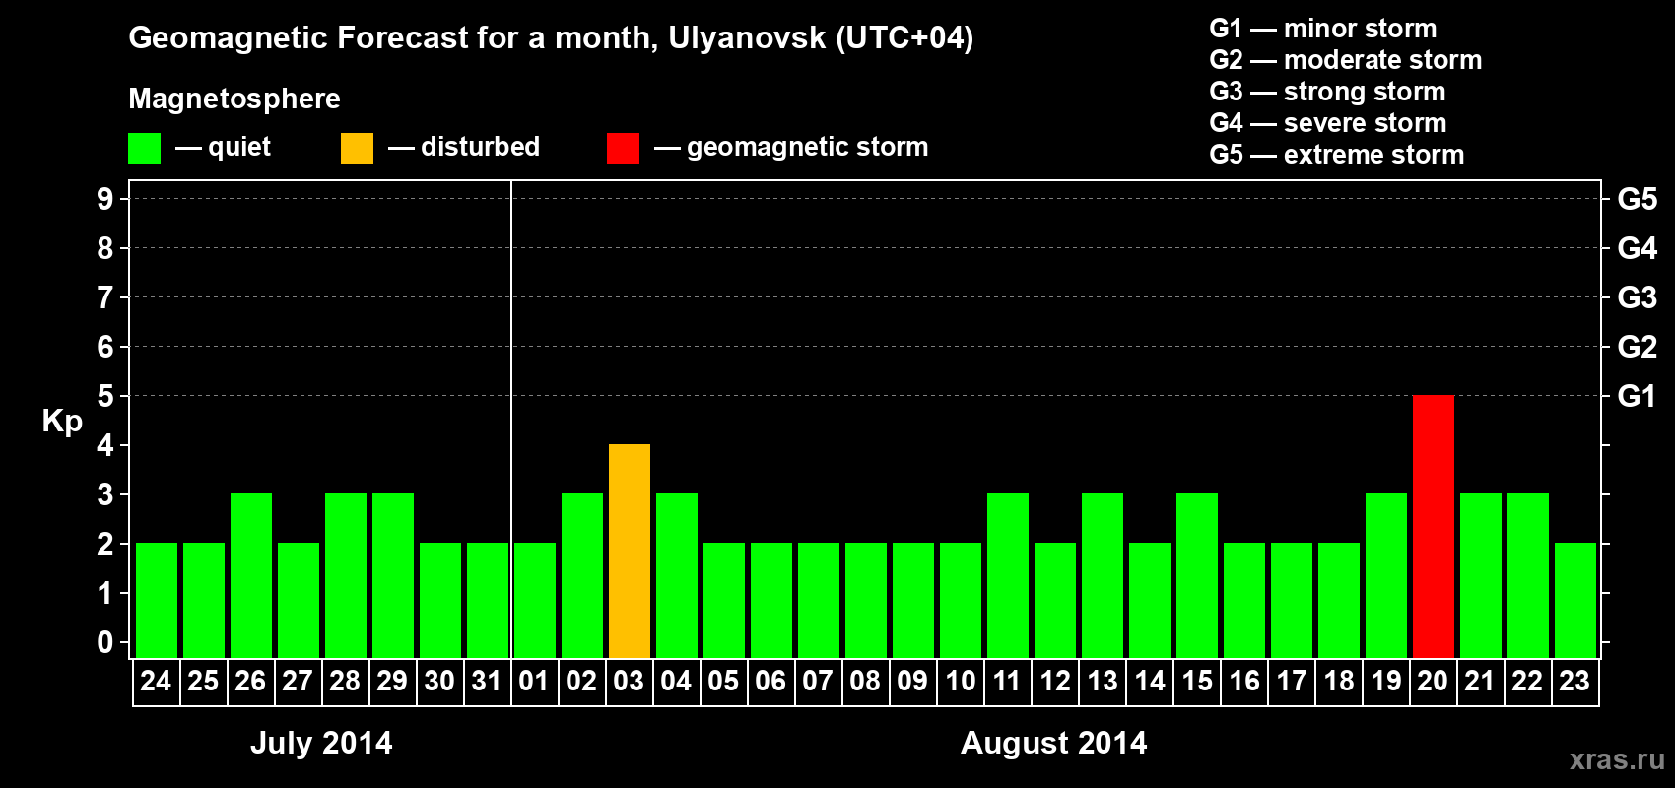Image resolution: width=1675 pixels, height=788 pixels.
Task: Click the Kp axis label
Action: (62, 422)
